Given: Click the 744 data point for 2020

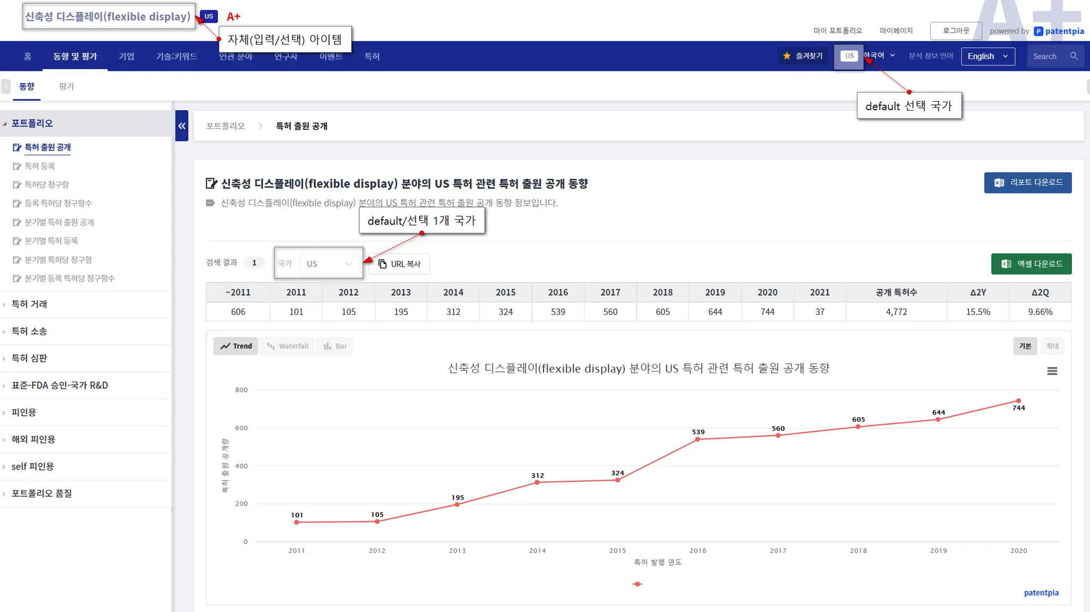Looking at the screenshot, I should point(1018,401).
